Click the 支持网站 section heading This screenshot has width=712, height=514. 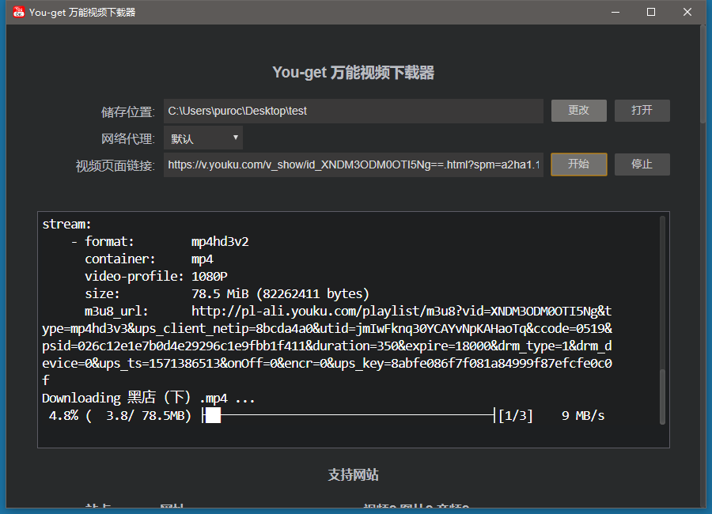pos(354,475)
